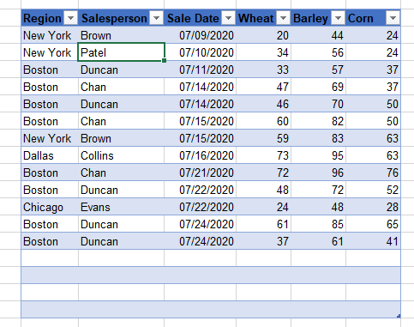
Task: Expand the Wheat column filter arrow
Action: pos(283,18)
